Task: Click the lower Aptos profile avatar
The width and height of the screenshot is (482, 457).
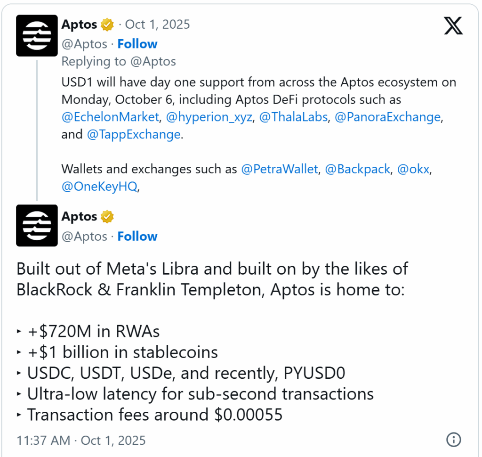Action: coord(37,225)
